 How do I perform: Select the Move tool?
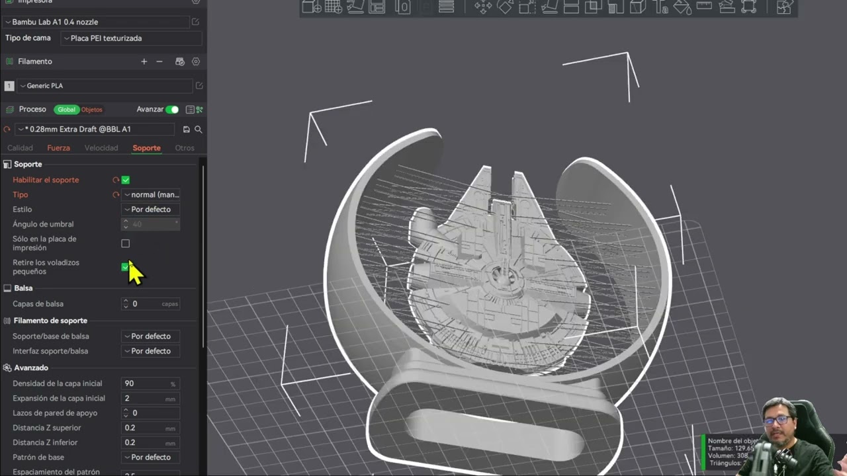483,7
